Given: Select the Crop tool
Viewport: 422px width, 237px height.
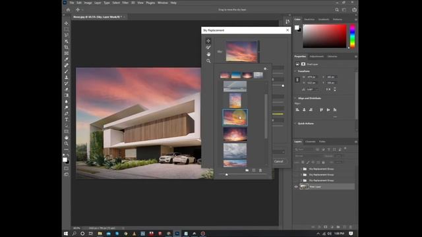Looking at the screenshot, I should (66, 47).
